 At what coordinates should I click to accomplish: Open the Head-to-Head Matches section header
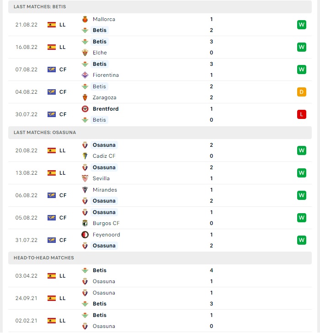coord(160,258)
